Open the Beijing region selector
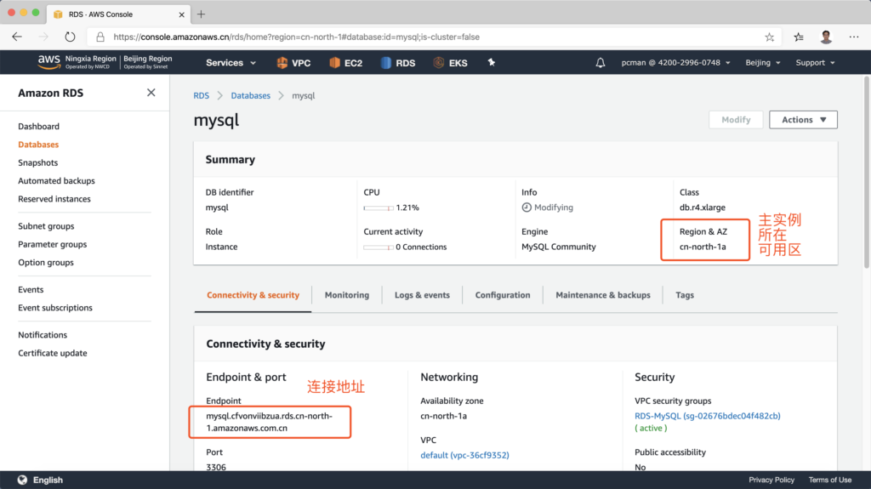Screen dimensions: 871x489 pyautogui.click(x=762, y=63)
